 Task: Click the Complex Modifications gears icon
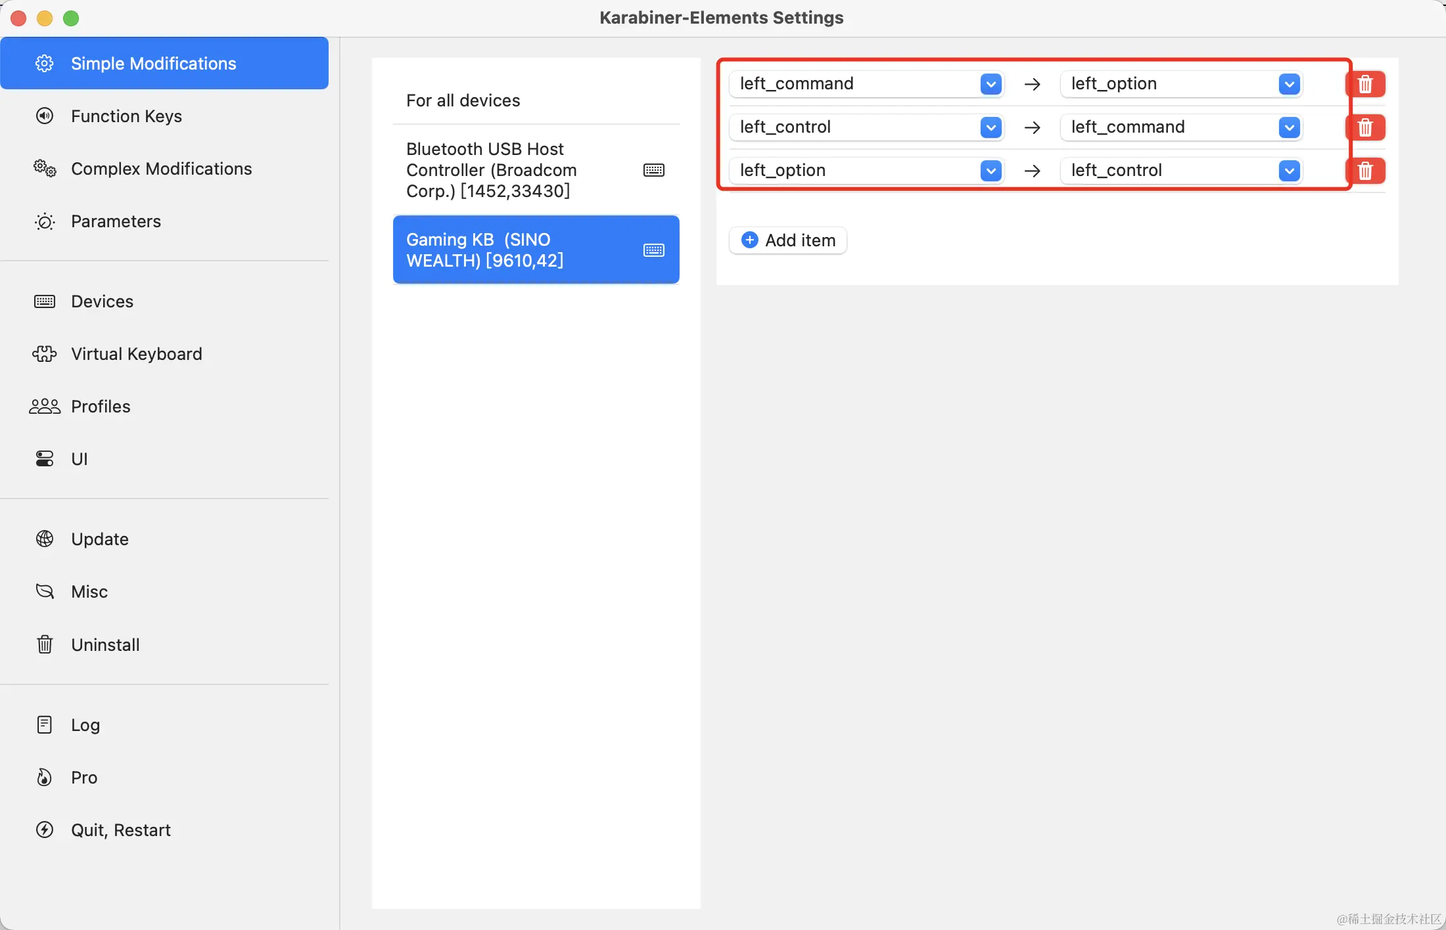tap(45, 168)
